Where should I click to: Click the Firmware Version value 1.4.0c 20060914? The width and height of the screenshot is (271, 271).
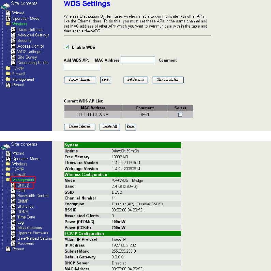(x=126, y=163)
